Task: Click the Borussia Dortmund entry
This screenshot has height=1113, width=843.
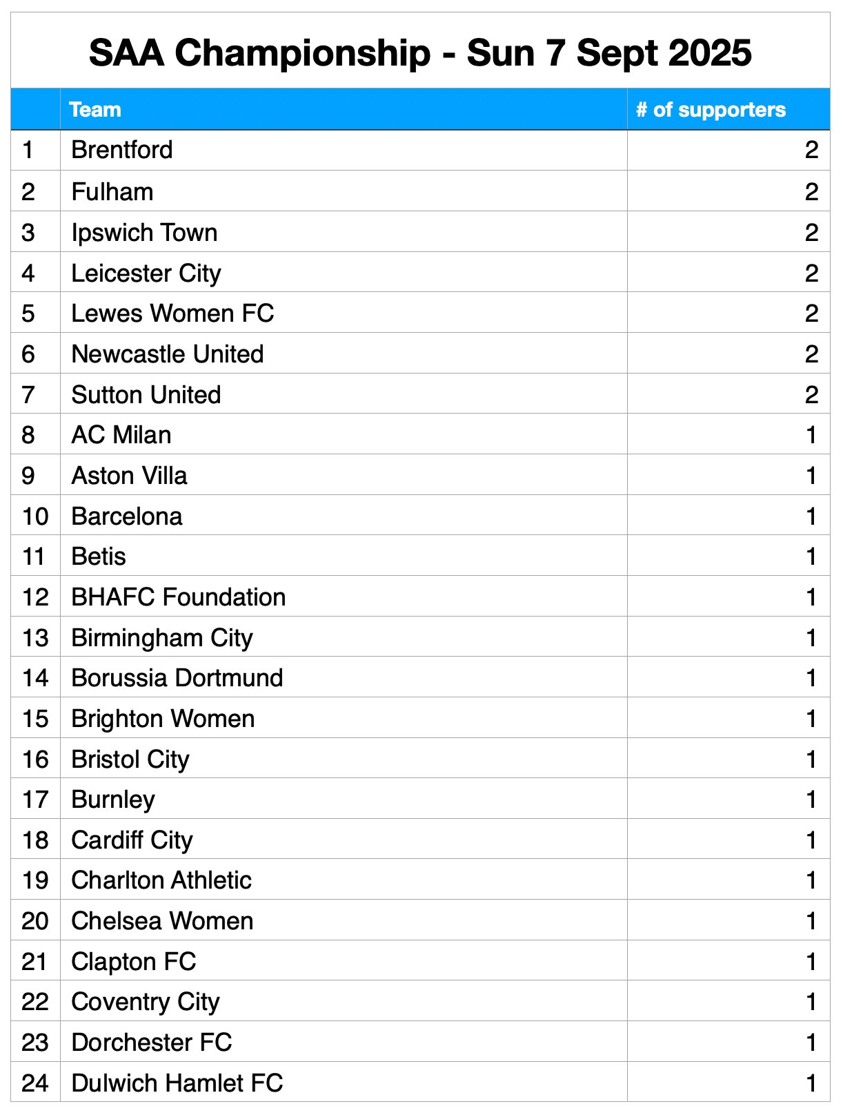Action: 177,678
